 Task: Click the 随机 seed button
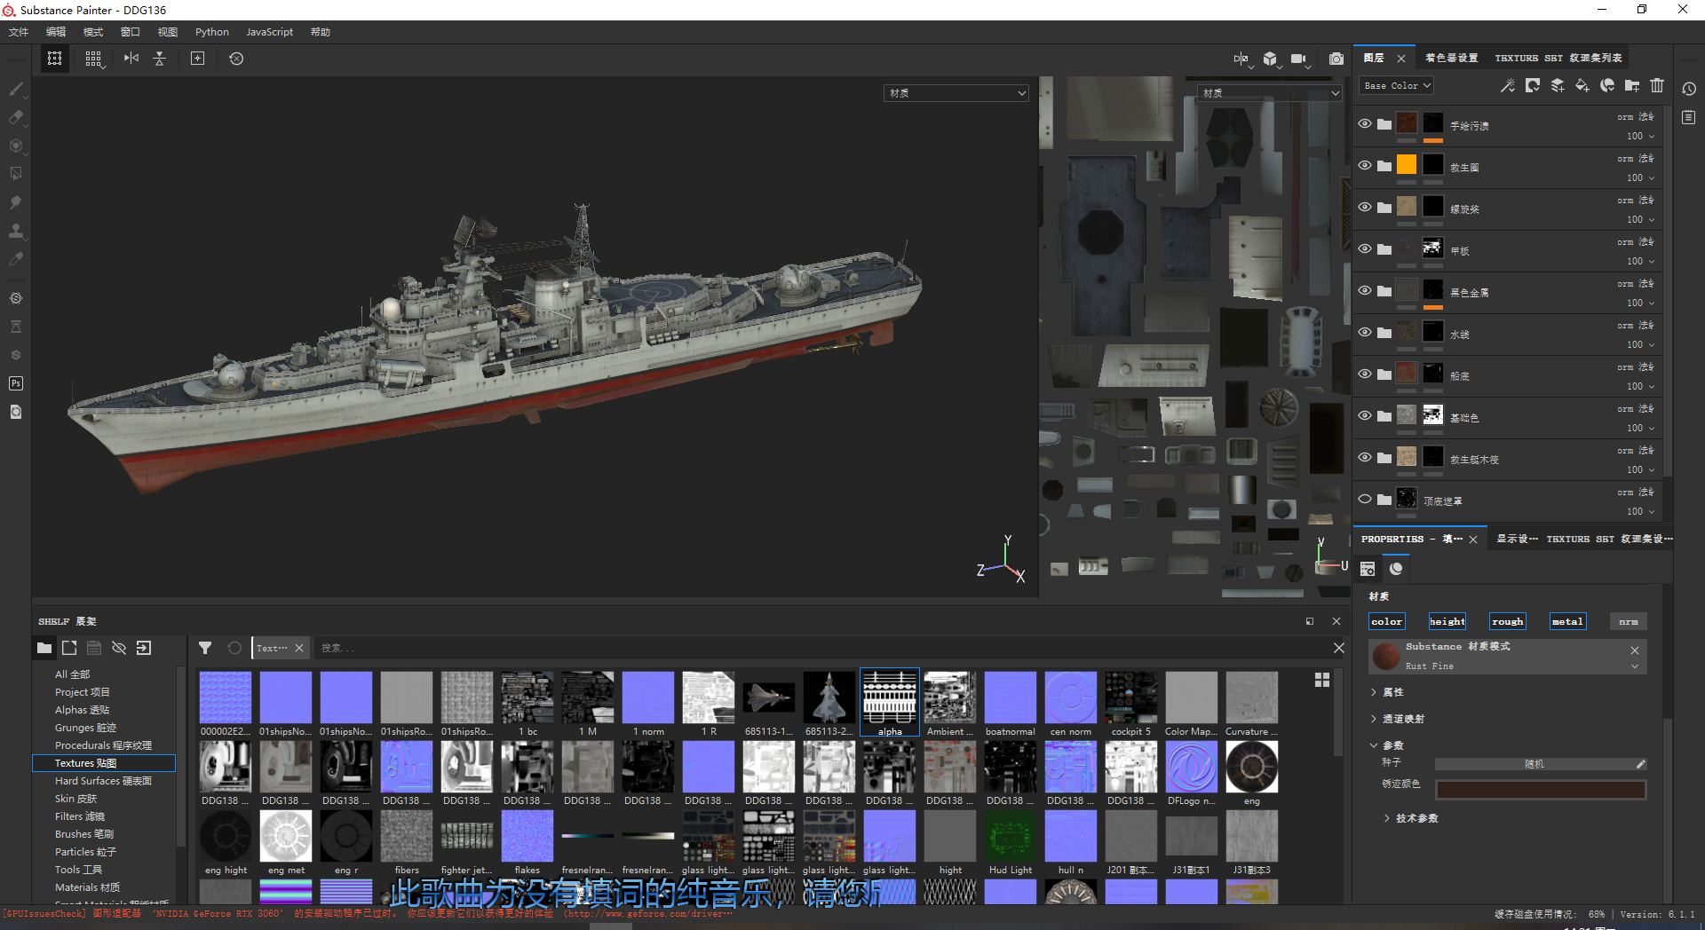[1534, 764]
